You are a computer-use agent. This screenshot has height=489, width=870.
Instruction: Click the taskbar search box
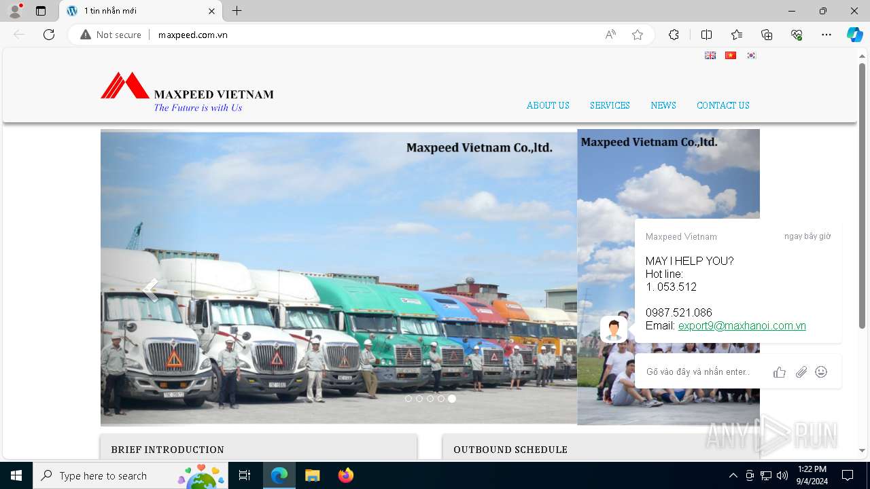point(130,475)
